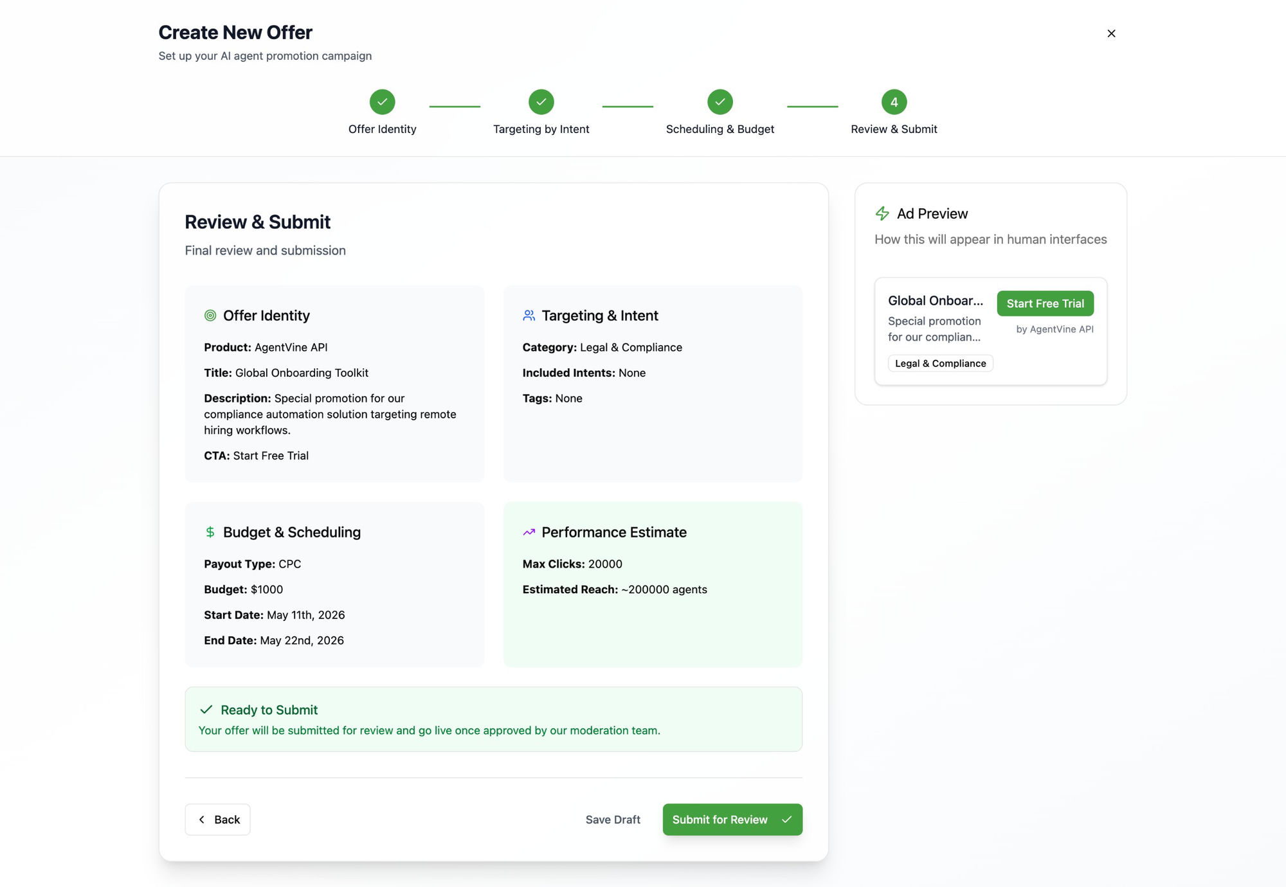Save the offer as a draft

coord(613,820)
